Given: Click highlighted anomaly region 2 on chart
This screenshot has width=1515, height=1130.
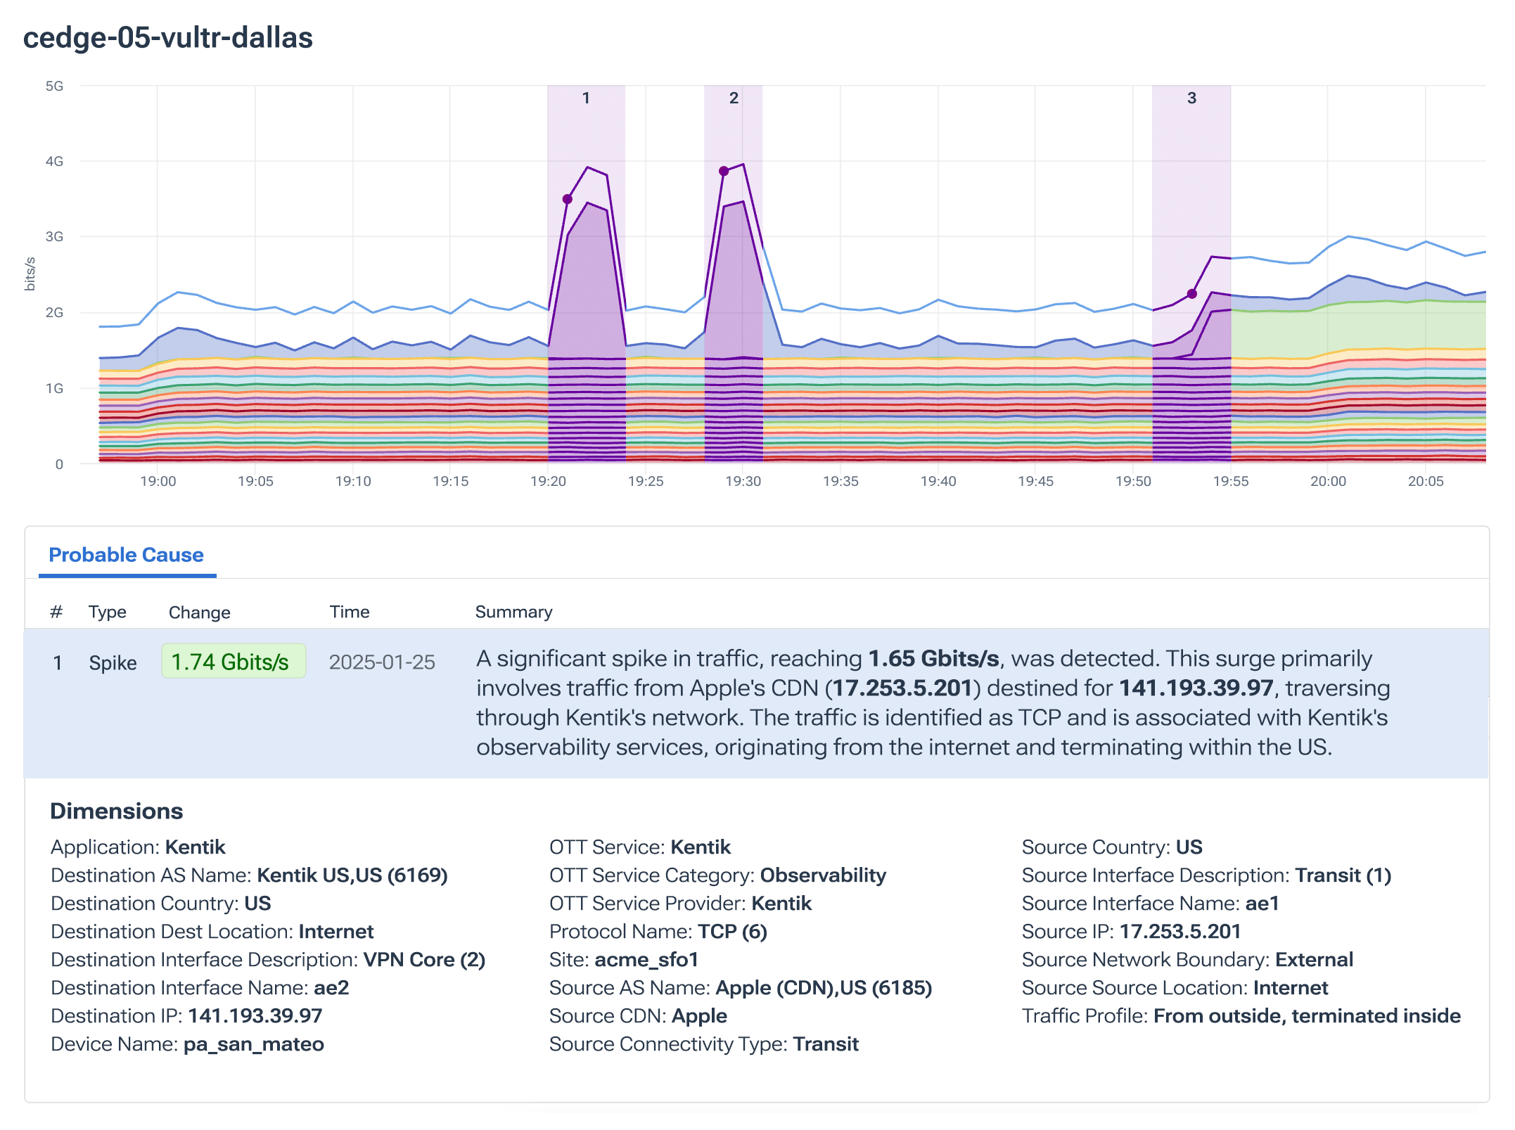Looking at the screenshot, I should (x=733, y=127).
